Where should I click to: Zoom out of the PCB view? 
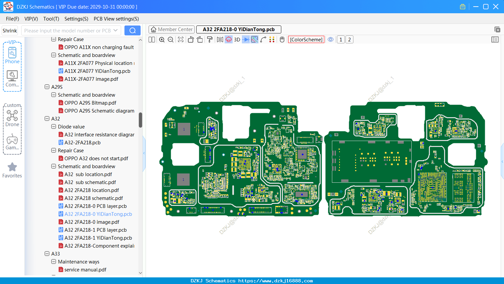click(x=171, y=40)
